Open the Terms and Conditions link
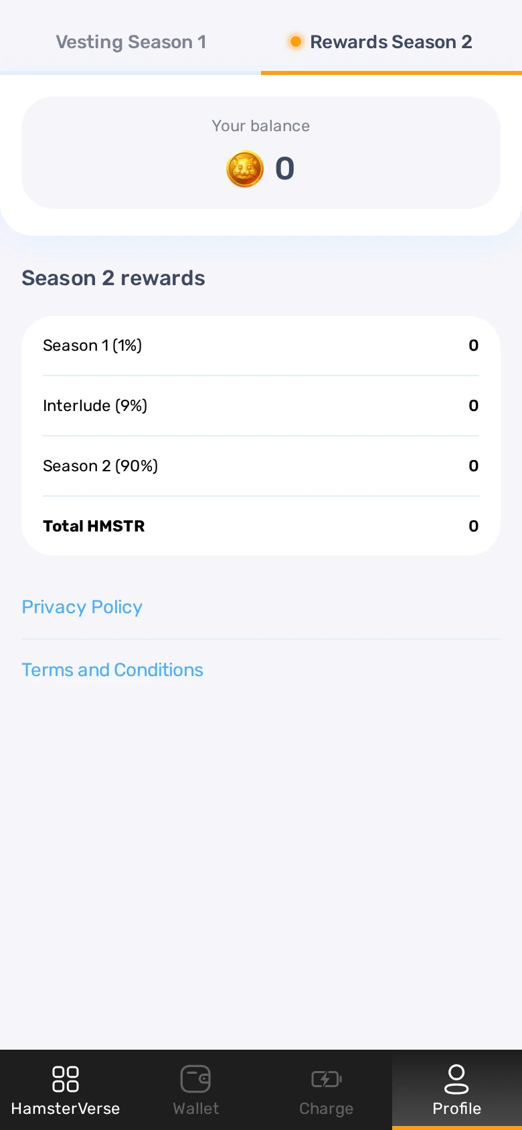 click(x=112, y=670)
